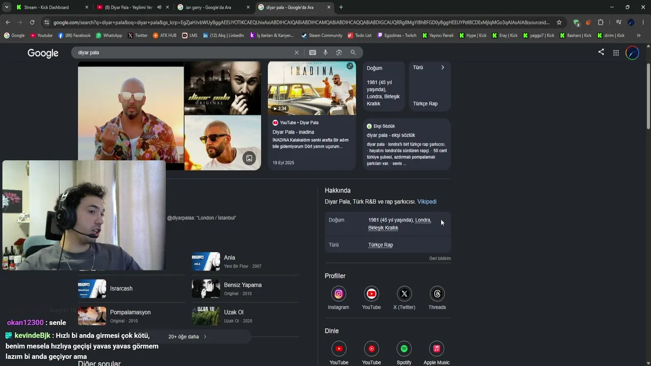Open the Anla song from Yeni Bir Flow

[x=245, y=261]
